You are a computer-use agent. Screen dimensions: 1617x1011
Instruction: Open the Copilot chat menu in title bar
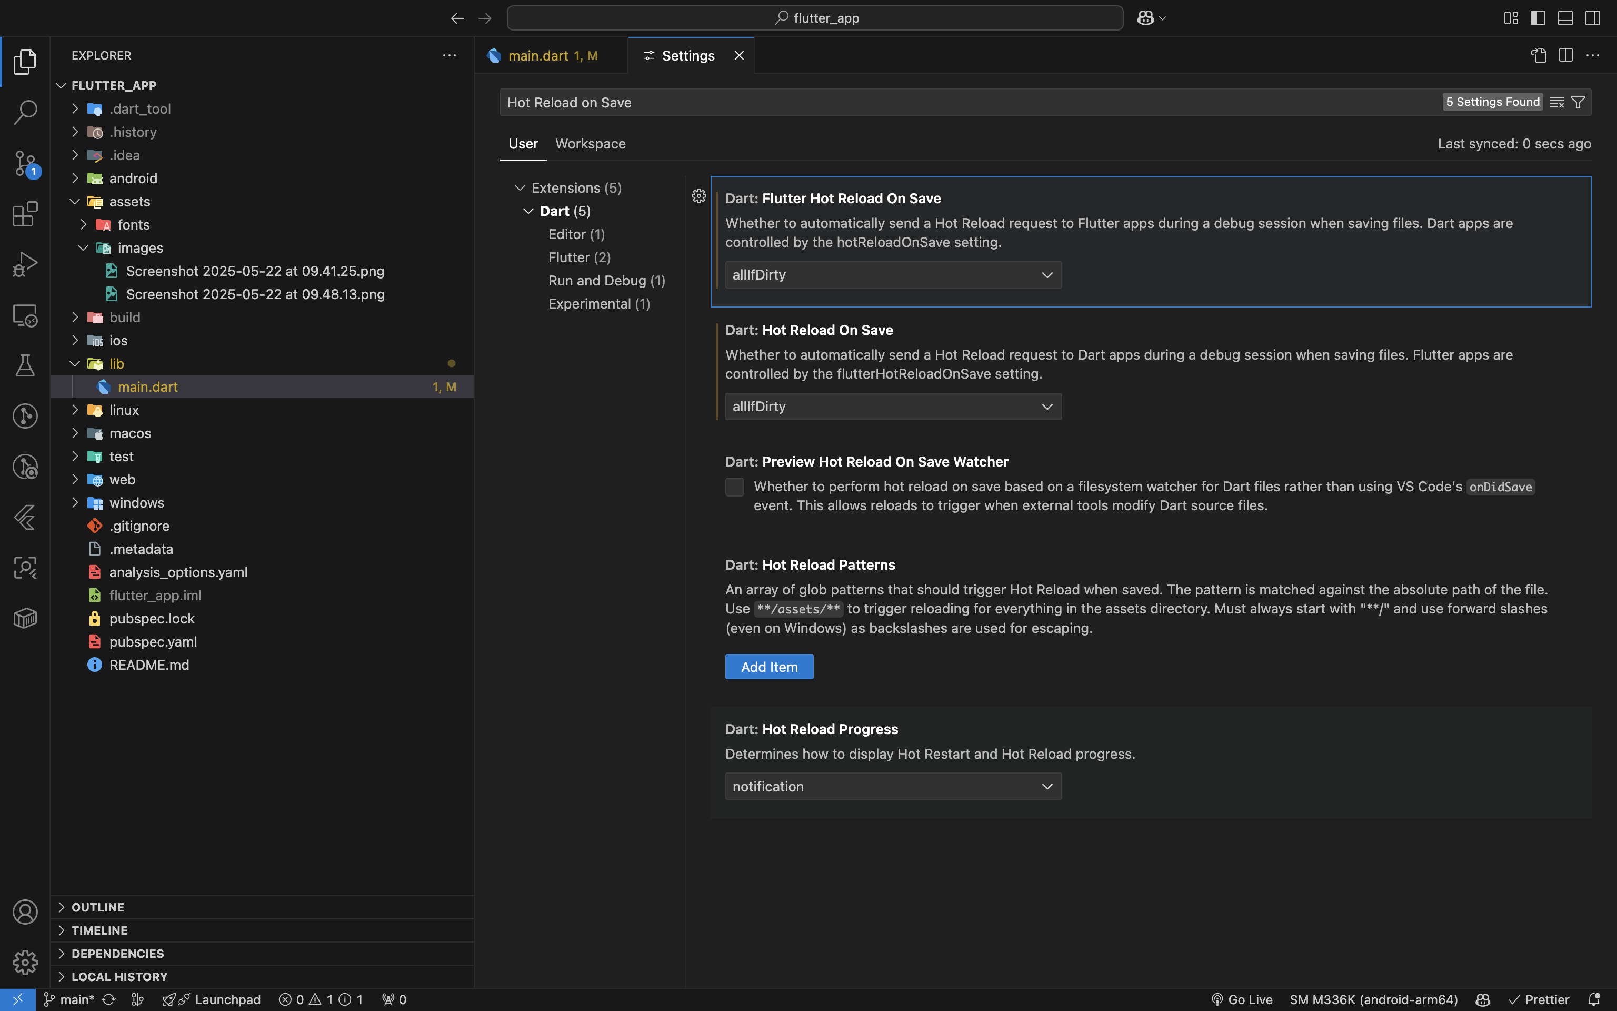[x=1151, y=18]
